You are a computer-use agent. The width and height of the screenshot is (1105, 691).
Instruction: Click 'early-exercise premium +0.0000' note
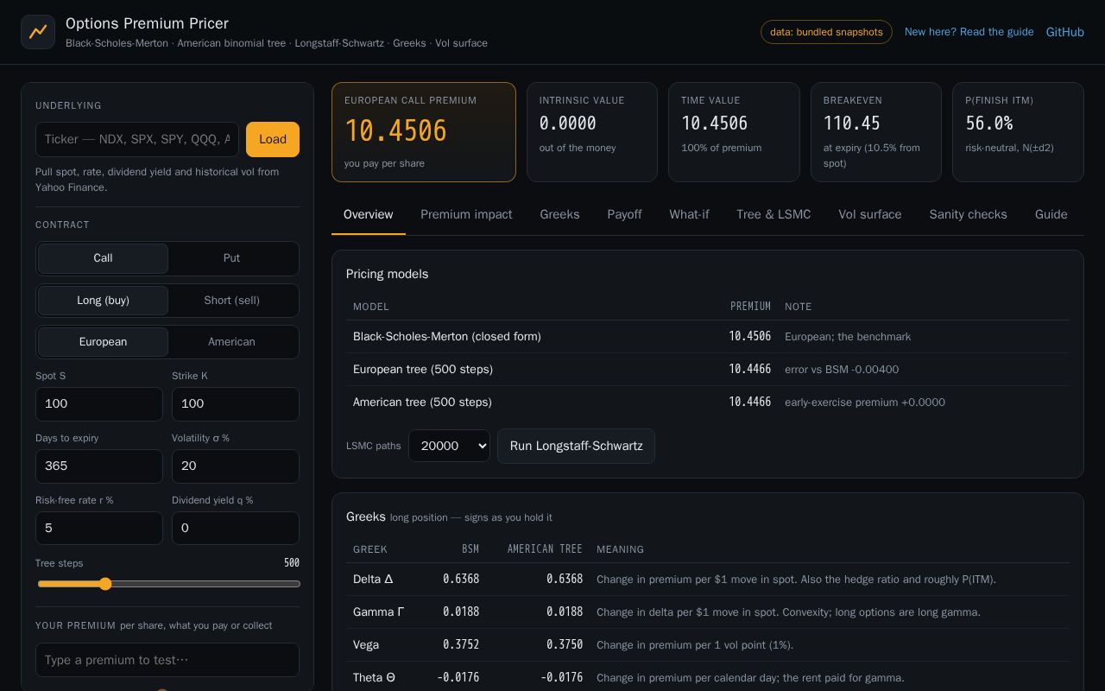pyautogui.click(x=865, y=403)
